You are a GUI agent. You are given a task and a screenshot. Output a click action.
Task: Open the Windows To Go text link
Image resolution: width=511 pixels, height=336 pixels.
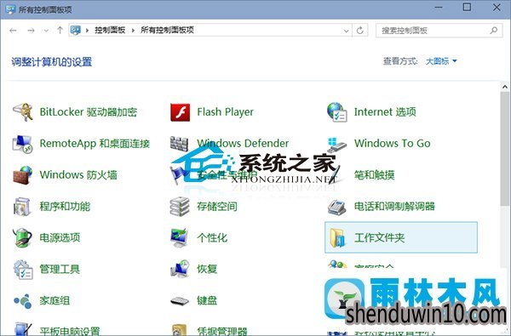point(393,143)
